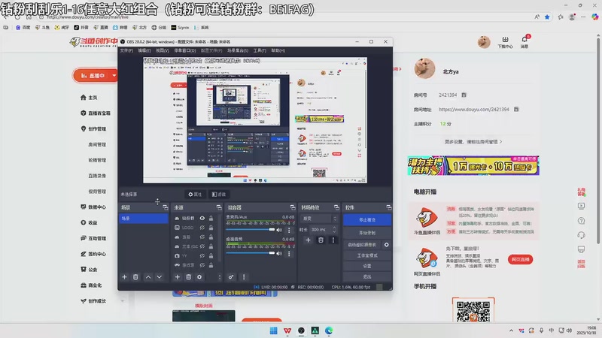
Task: Move the scene down with the down arrow
Action: coord(160,276)
